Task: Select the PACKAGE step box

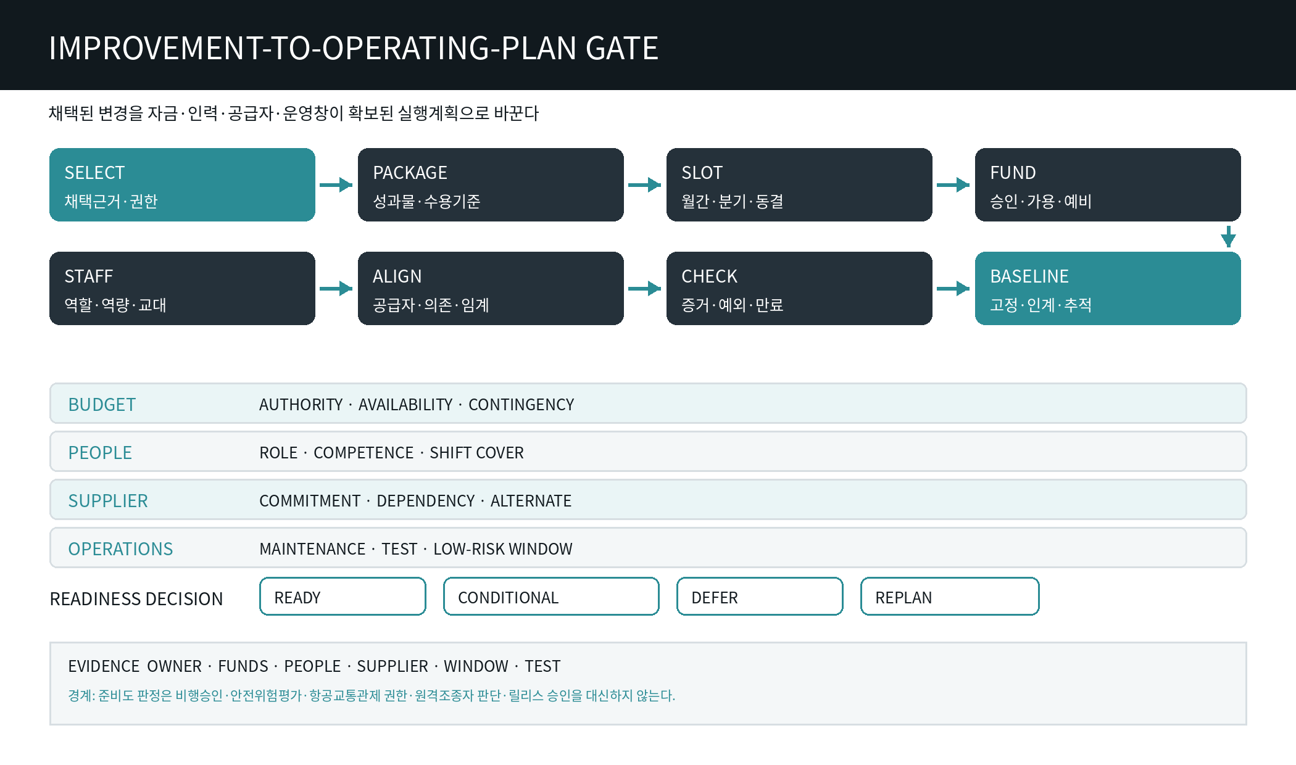Action: 491,184
